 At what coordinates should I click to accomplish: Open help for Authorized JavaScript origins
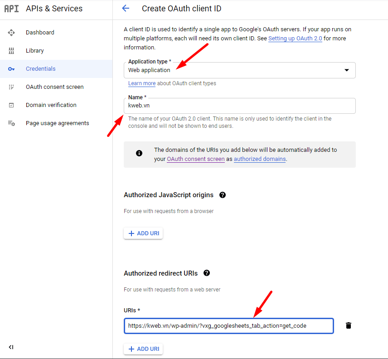tap(223, 195)
